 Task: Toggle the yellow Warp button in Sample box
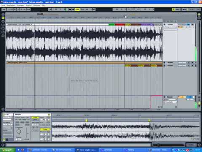click(35, 117)
